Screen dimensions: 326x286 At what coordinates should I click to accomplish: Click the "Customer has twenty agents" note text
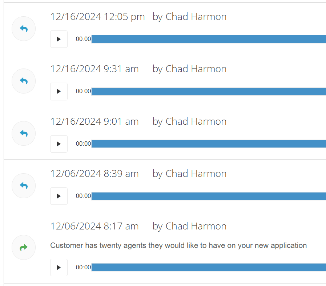[x=178, y=245]
